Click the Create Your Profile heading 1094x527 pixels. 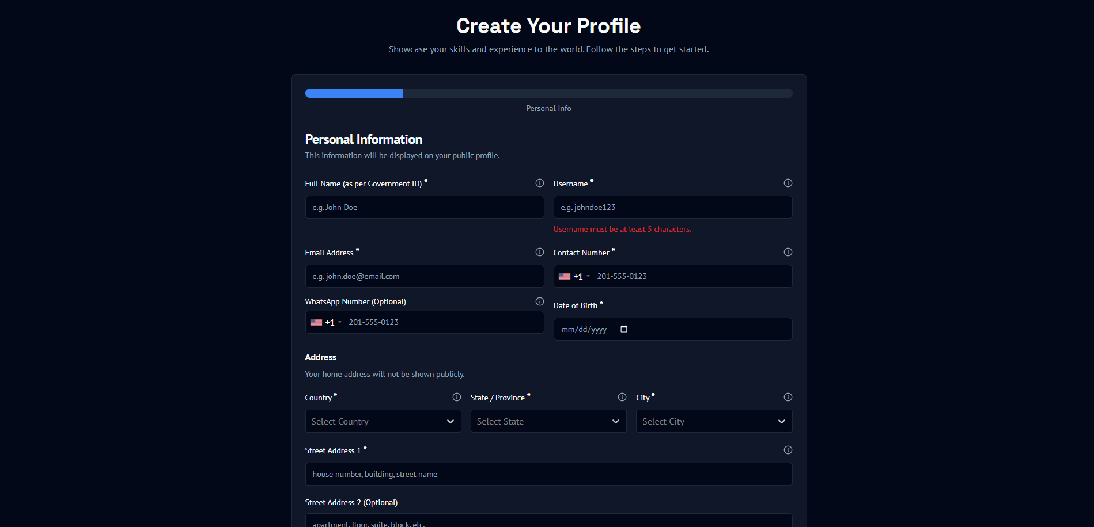point(548,25)
